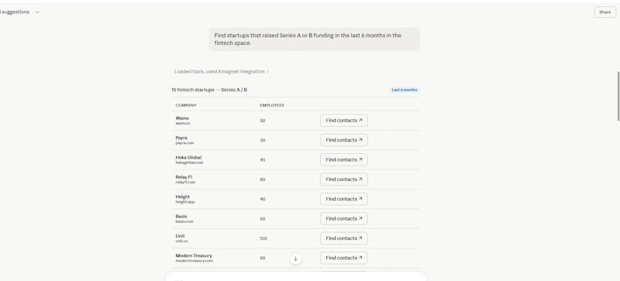
Task: Select the unit.co domain text
Action: (x=181, y=241)
